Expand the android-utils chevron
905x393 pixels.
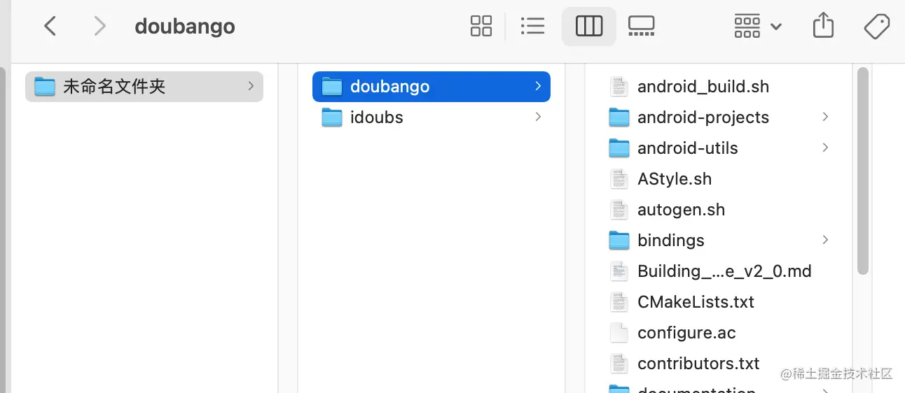(825, 148)
